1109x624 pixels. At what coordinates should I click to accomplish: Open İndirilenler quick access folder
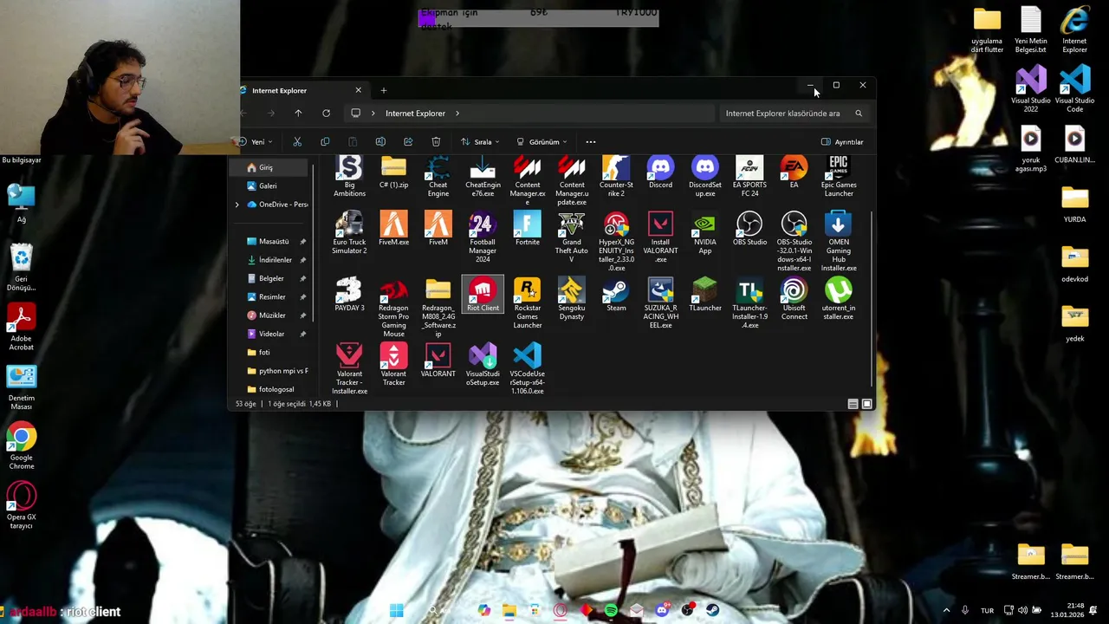(274, 260)
